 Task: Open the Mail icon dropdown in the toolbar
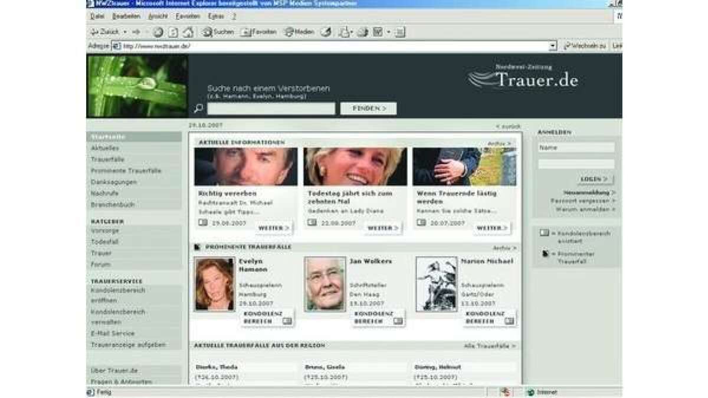click(x=351, y=32)
